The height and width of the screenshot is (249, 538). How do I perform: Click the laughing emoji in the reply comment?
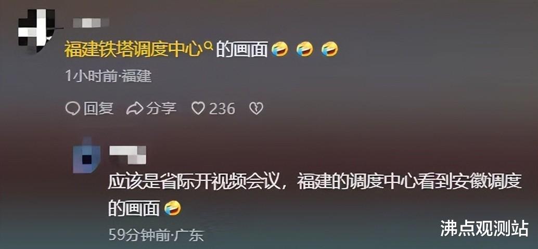[x=172, y=208]
